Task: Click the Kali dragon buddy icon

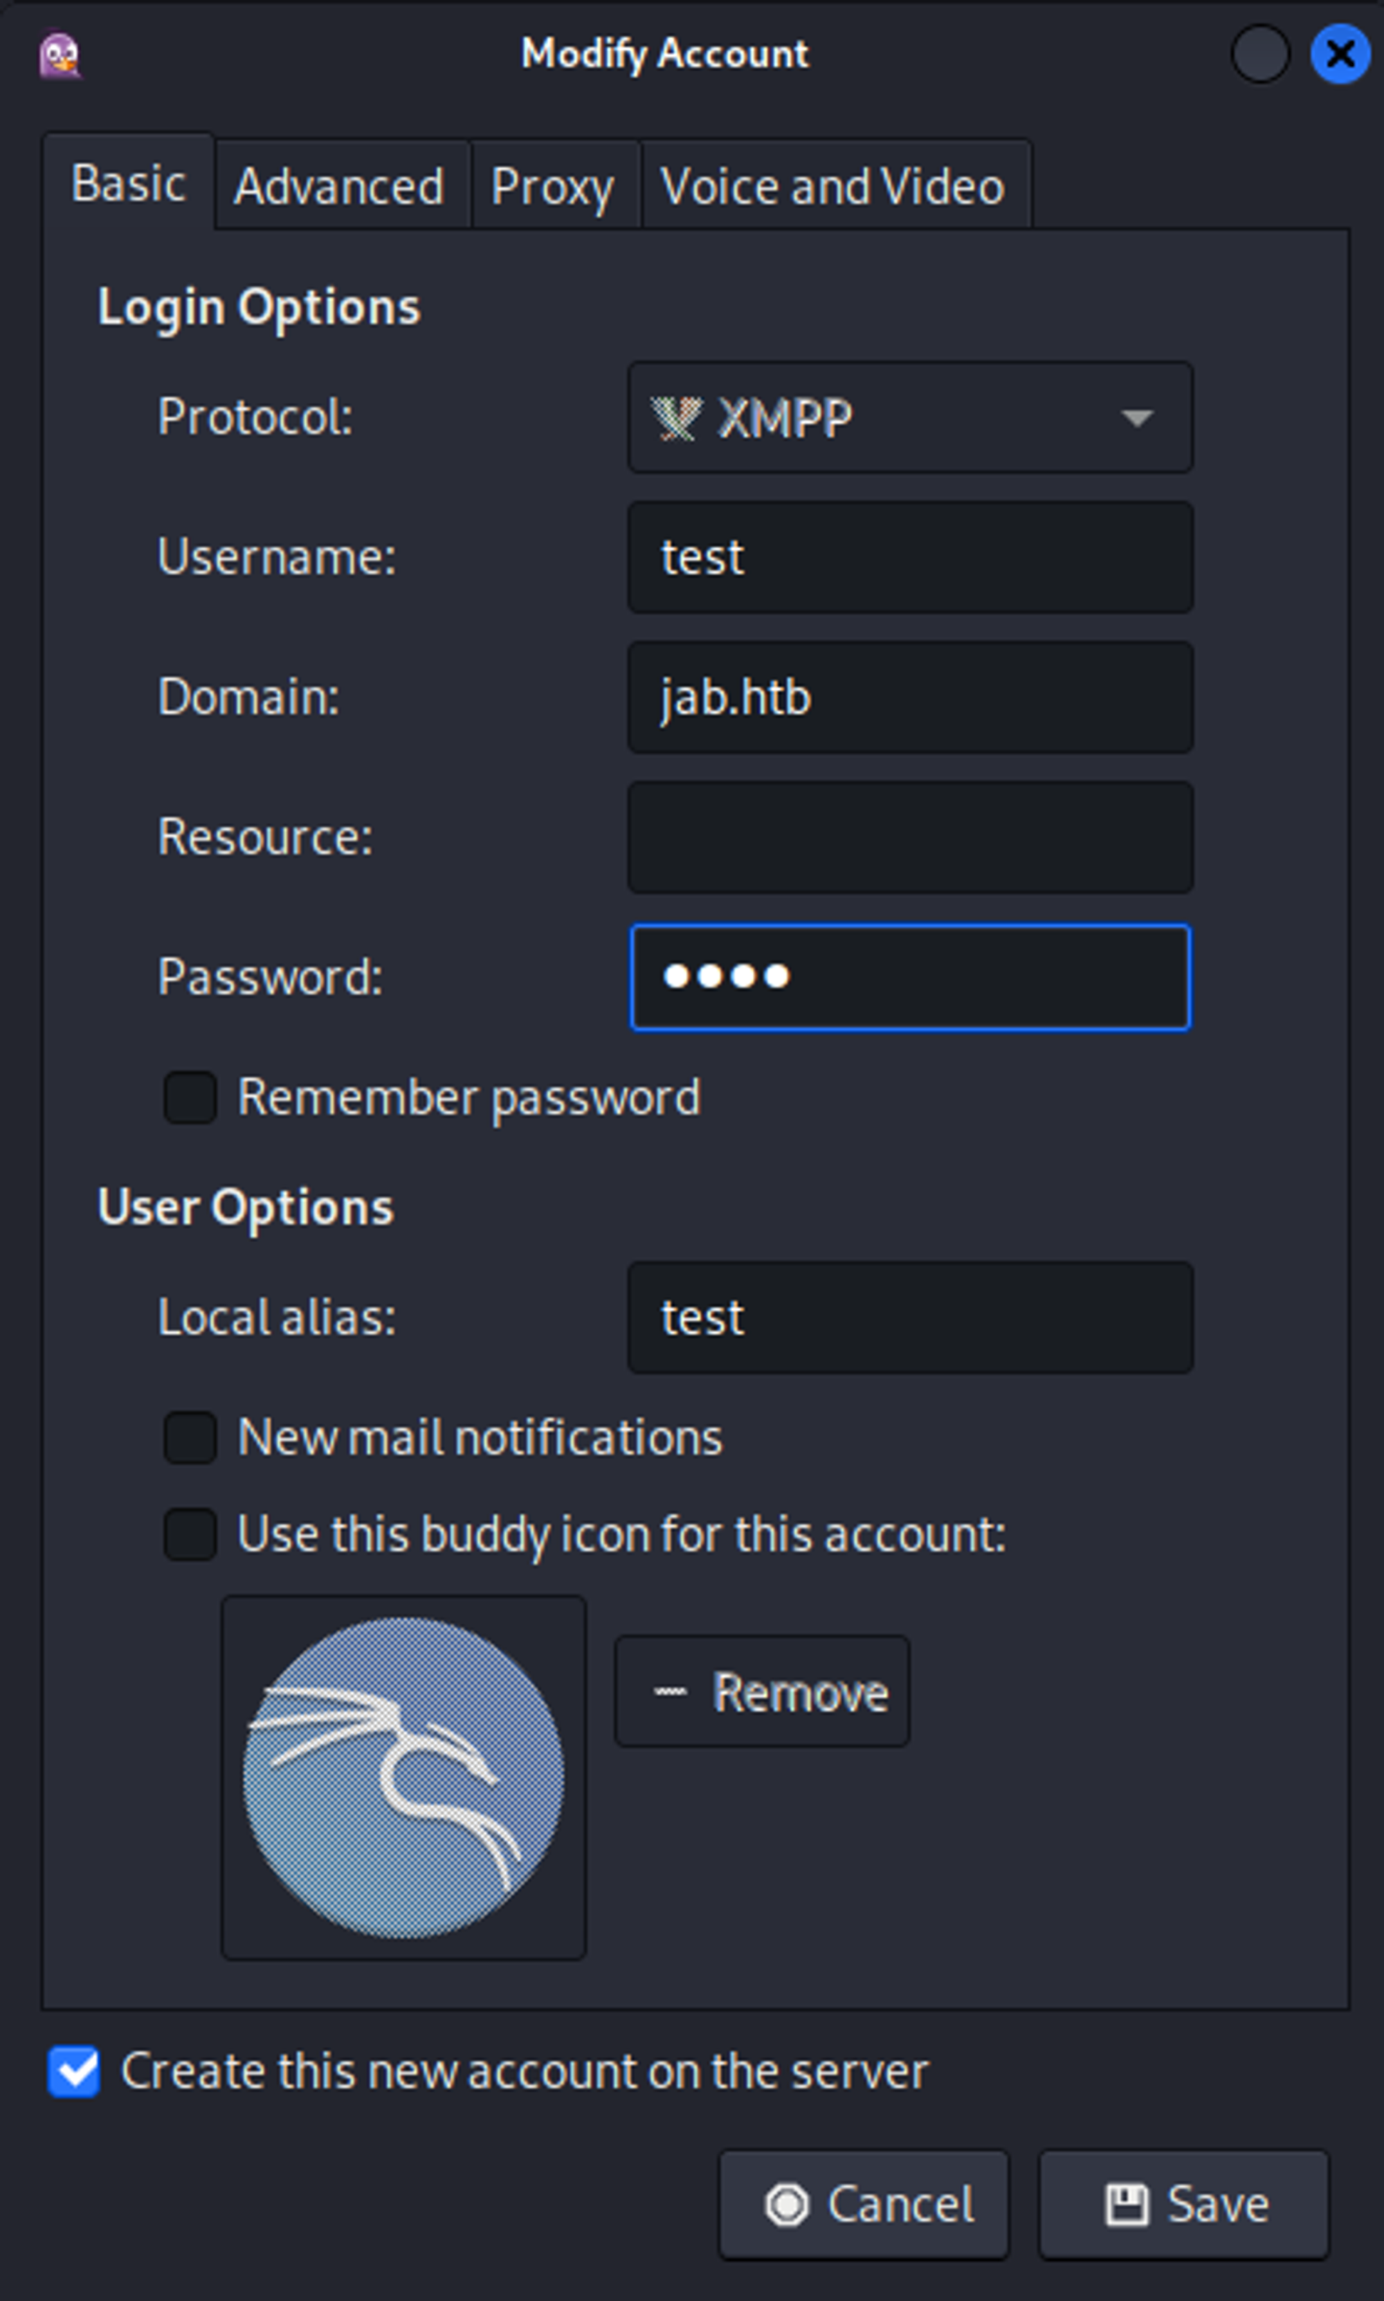Action: [x=403, y=1777]
